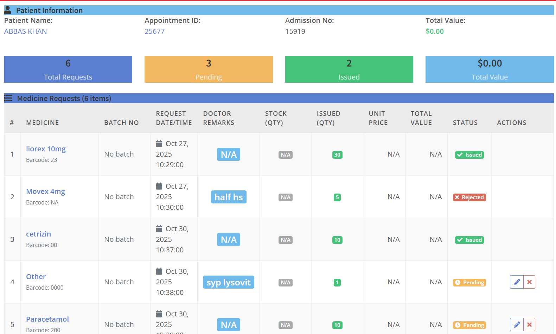The image size is (556, 334).
Task: Click the Issued status badge for cetrizin
Action: click(469, 240)
